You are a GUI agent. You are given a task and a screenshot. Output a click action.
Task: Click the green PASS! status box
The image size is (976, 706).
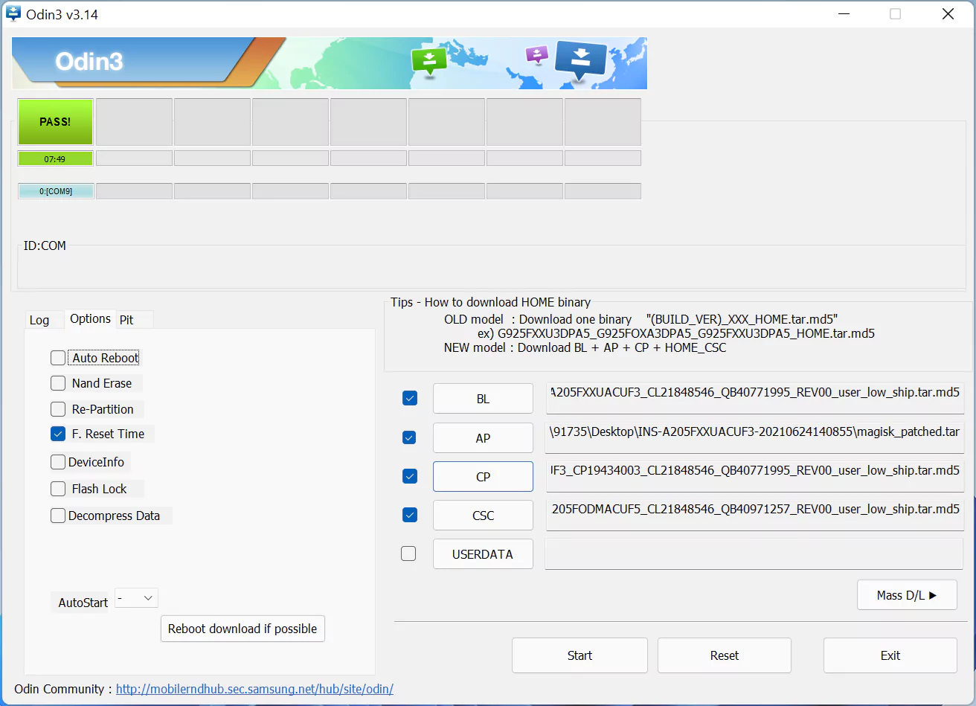tap(55, 121)
